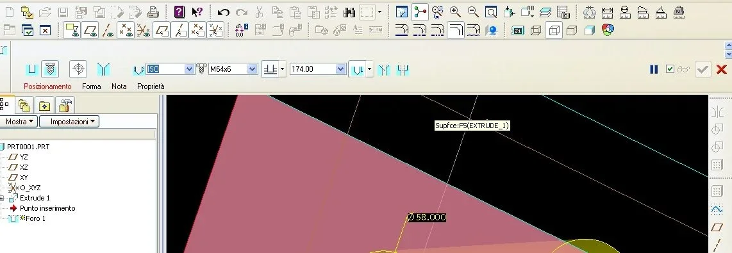Switch to the Favorites folder tab

pyautogui.click(x=45, y=105)
